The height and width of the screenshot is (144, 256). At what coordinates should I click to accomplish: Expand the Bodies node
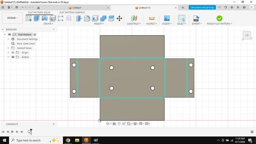[8, 57]
